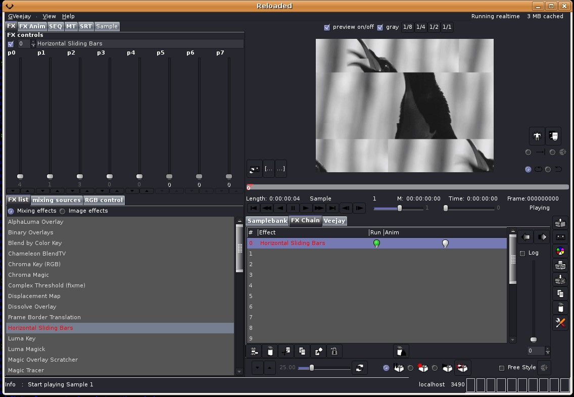Click the up arrow of FX entry spinner

point(33,42)
